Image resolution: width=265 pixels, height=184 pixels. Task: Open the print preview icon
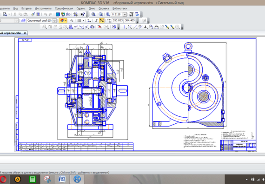(5, 14)
